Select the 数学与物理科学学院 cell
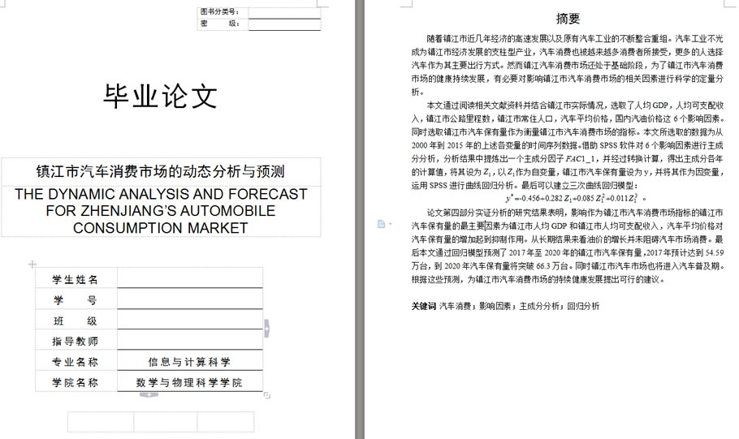 pyautogui.click(x=189, y=382)
